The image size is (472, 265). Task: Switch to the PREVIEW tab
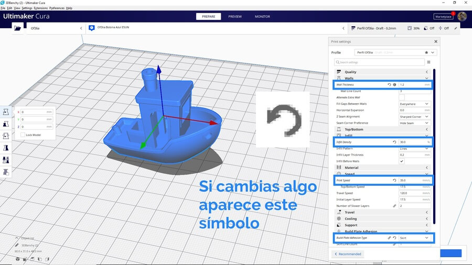(235, 16)
